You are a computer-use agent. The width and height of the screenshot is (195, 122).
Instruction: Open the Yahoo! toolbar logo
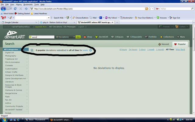[x=3, y=18]
